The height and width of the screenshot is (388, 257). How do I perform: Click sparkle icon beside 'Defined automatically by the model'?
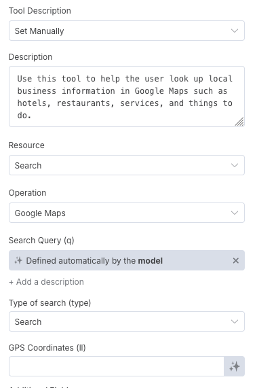pyautogui.click(x=18, y=260)
